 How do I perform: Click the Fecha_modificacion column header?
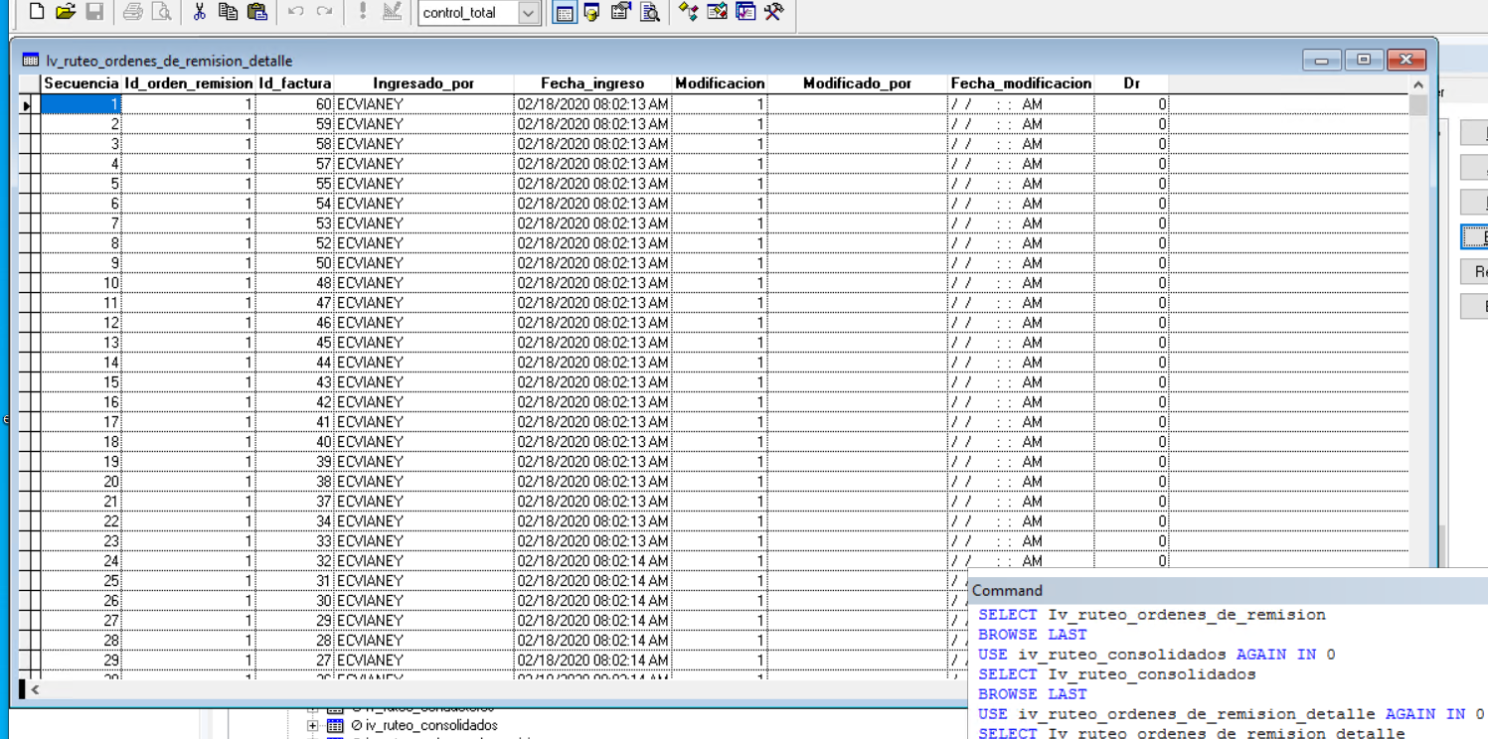pyautogui.click(x=1021, y=83)
